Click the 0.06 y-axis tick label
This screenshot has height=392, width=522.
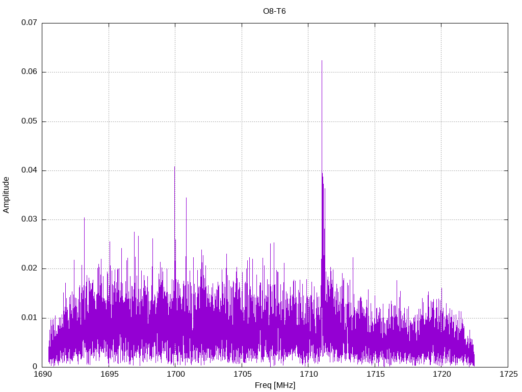click(29, 72)
